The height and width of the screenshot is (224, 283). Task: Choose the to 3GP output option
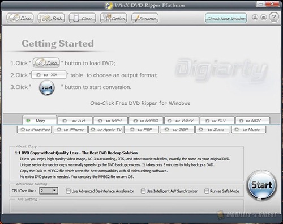tap(177, 130)
